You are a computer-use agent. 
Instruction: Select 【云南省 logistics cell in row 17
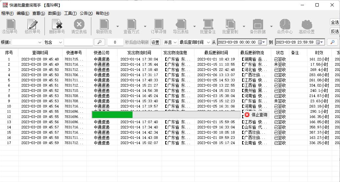(254, 143)
